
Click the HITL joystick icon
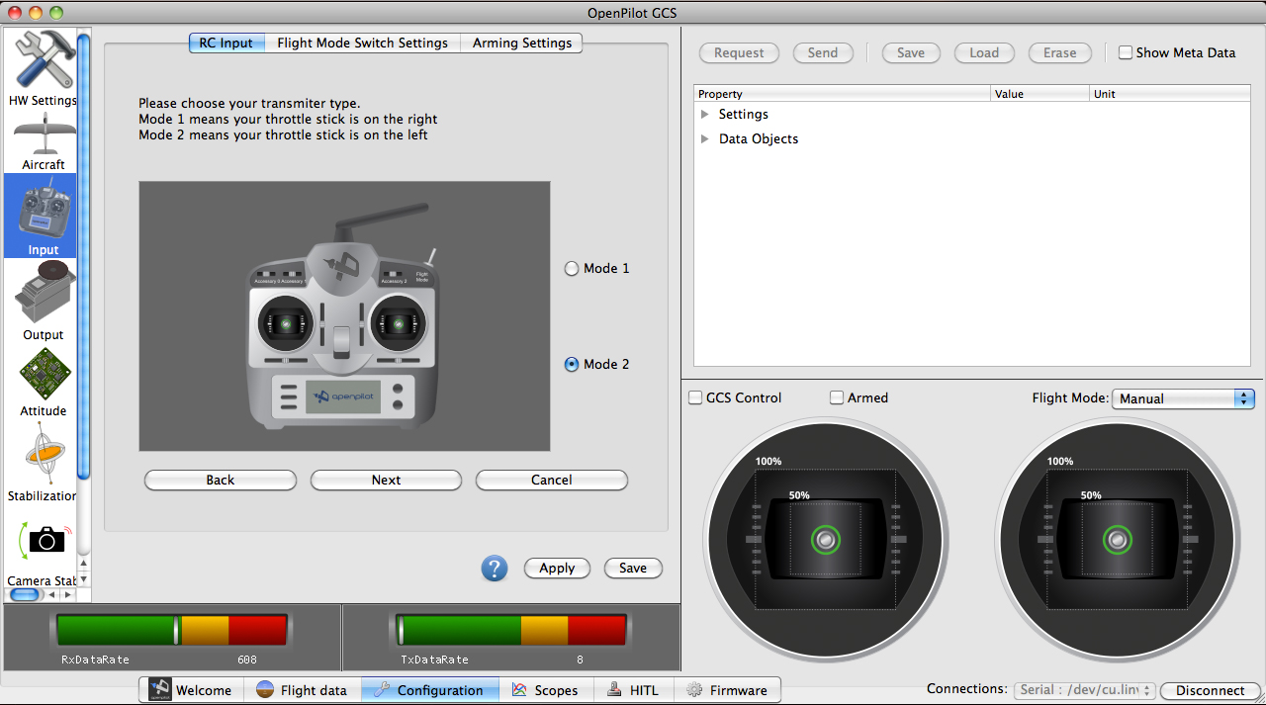pyautogui.click(x=614, y=690)
